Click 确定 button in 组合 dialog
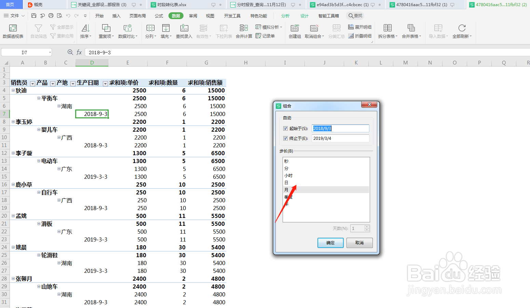The image size is (530, 308). 330,243
